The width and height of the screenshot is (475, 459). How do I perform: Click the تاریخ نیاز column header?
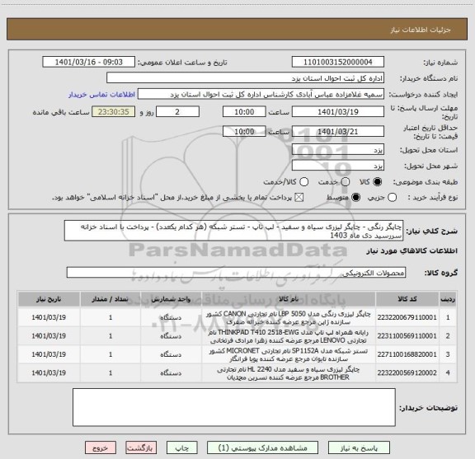click(x=49, y=299)
